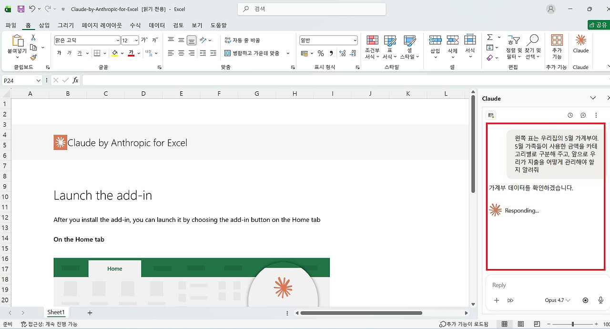610x329 pixels.
Task: Open the Opus 4.7 model selector
Action: click(x=558, y=300)
